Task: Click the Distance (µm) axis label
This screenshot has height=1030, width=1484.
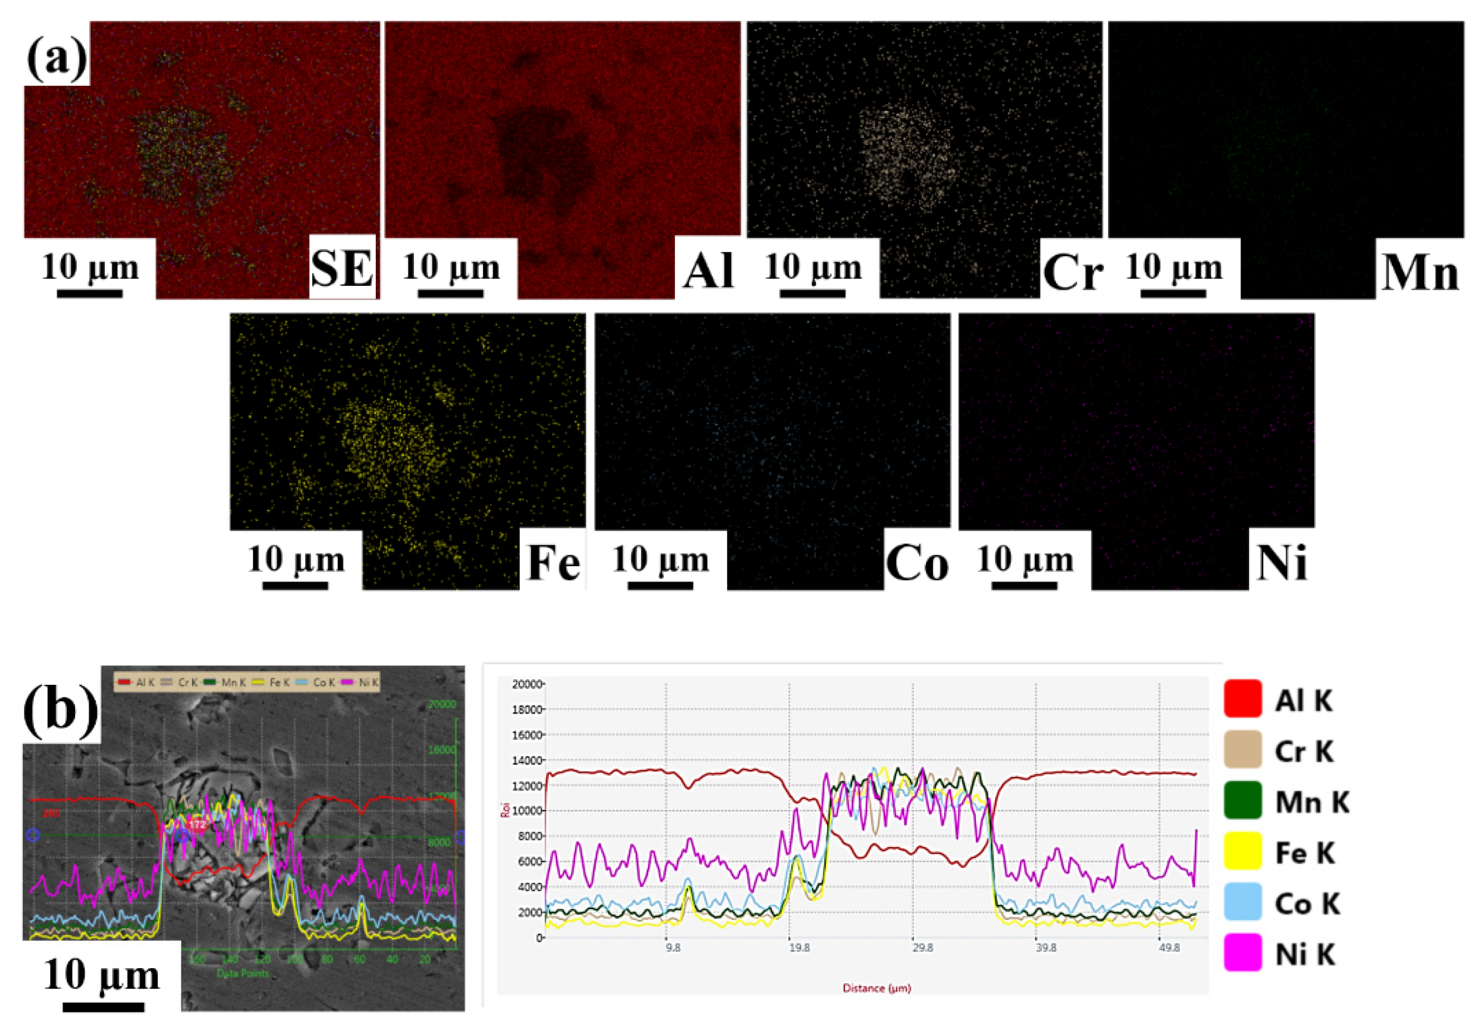Action: (876, 988)
